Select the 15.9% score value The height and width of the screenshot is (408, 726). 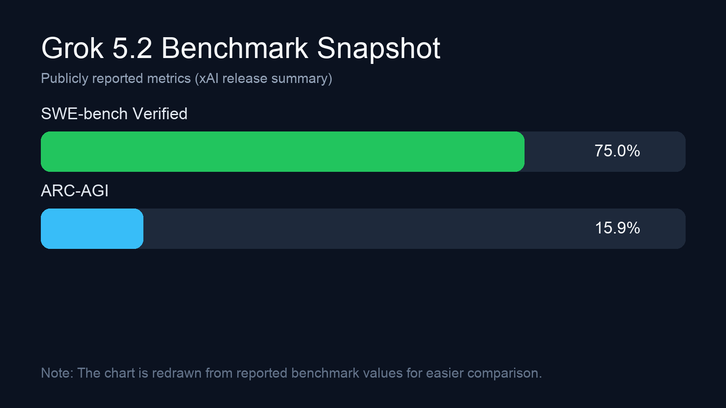(617, 228)
